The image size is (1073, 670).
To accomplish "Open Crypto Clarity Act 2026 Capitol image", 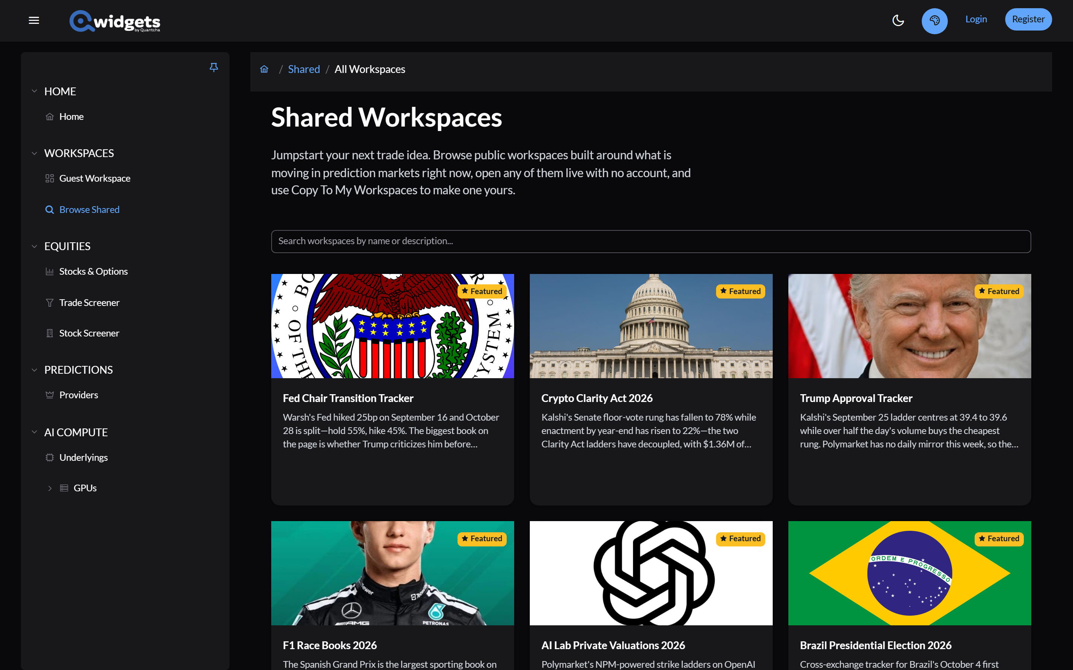I will pos(651,326).
